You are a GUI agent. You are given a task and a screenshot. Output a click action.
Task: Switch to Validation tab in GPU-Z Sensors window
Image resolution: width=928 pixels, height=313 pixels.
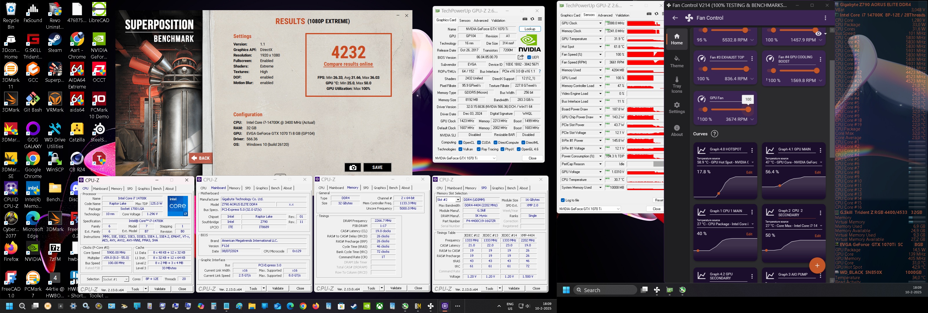tap(622, 15)
